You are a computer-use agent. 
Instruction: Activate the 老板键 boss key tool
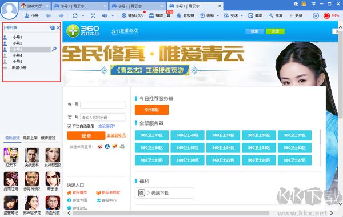coord(185,15)
